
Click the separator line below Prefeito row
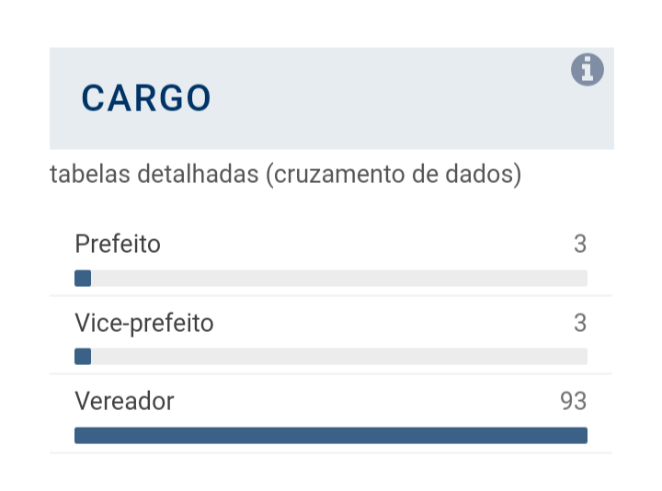(331, 295)
